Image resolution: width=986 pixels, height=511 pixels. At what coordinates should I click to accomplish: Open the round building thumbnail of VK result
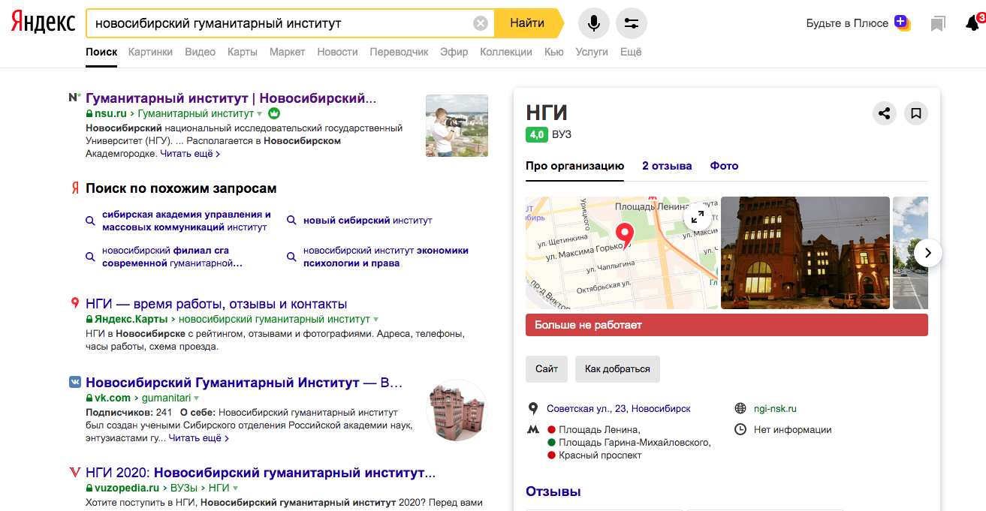point(457,410)
